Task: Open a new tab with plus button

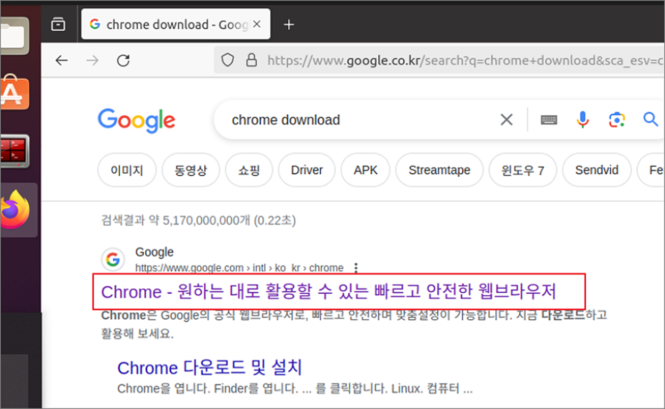Action: [289, 24]
